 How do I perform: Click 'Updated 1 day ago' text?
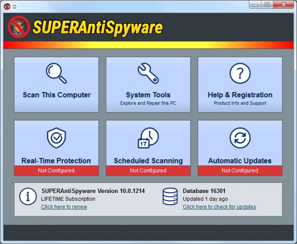coord(205,199)
